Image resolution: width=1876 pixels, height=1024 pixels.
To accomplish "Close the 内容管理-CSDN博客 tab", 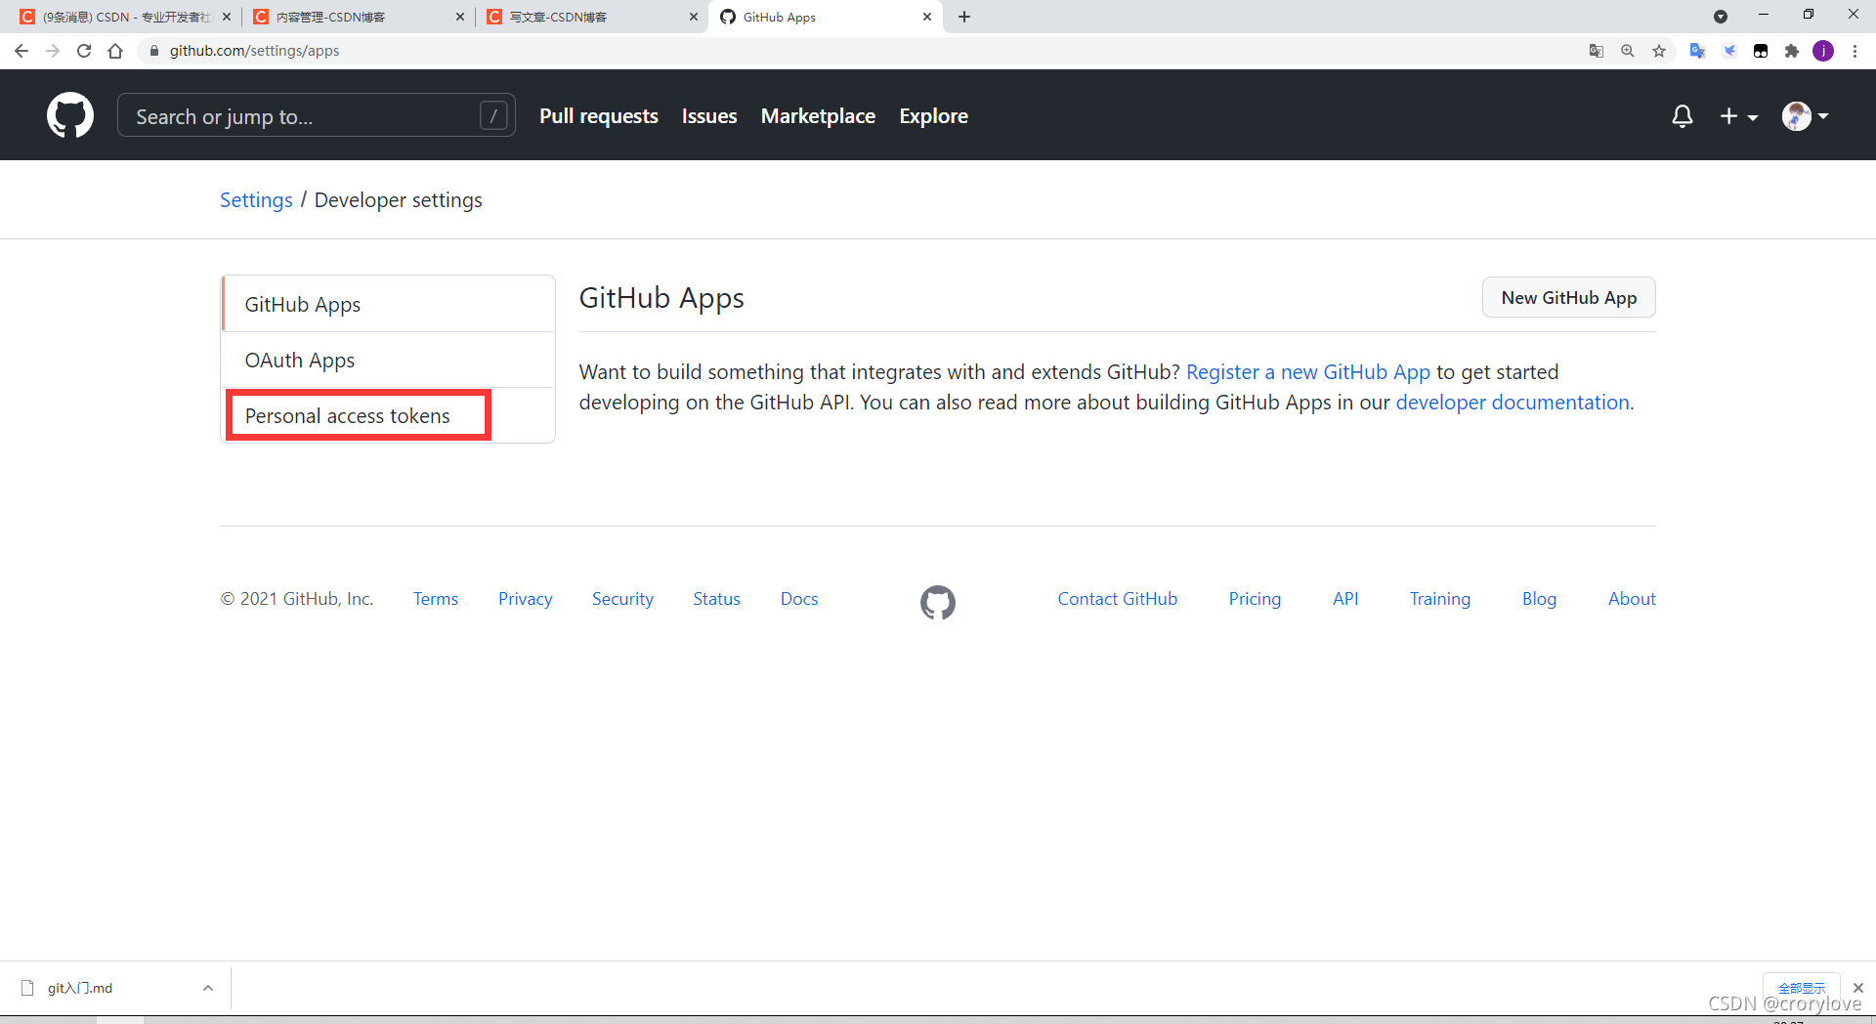I will 459,17.
